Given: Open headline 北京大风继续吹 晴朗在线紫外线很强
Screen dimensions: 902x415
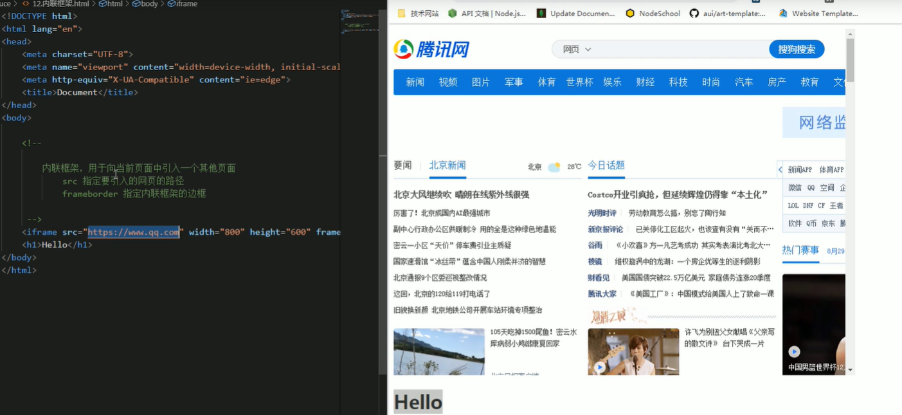Looking at the screenshot, I should [x=462, y=194].
